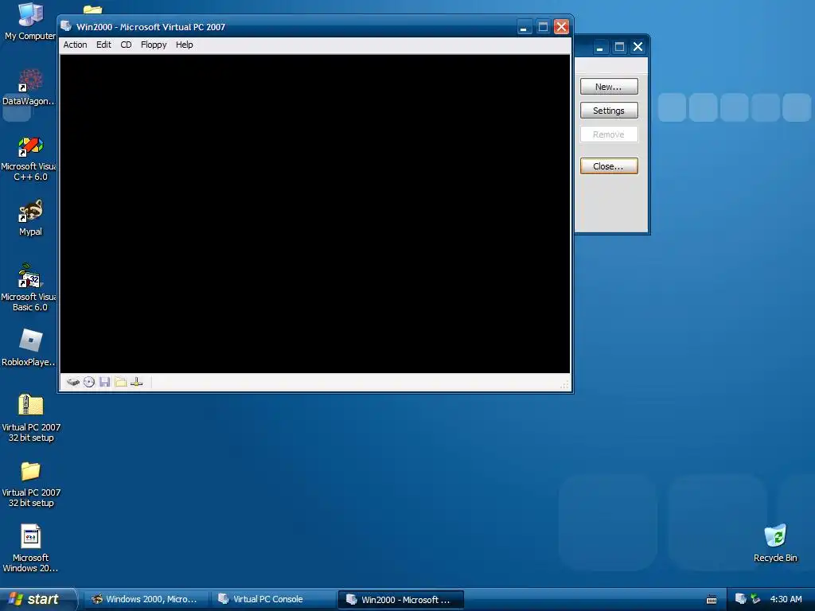Click Close... in Virtual PC Console
This screenshot has height=611, width=815.
click(x=609, y=166)
